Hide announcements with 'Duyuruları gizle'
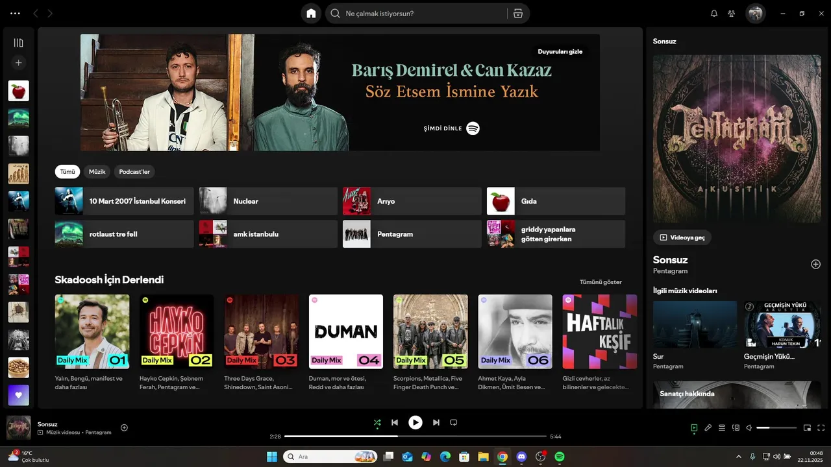Screen dimensions: 831x467 click(x=560, y=51)
